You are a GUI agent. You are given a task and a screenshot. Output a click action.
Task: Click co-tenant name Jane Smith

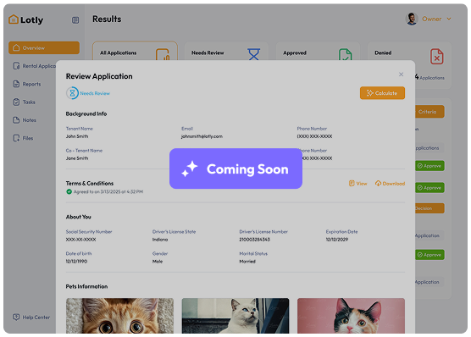(77, 158)
